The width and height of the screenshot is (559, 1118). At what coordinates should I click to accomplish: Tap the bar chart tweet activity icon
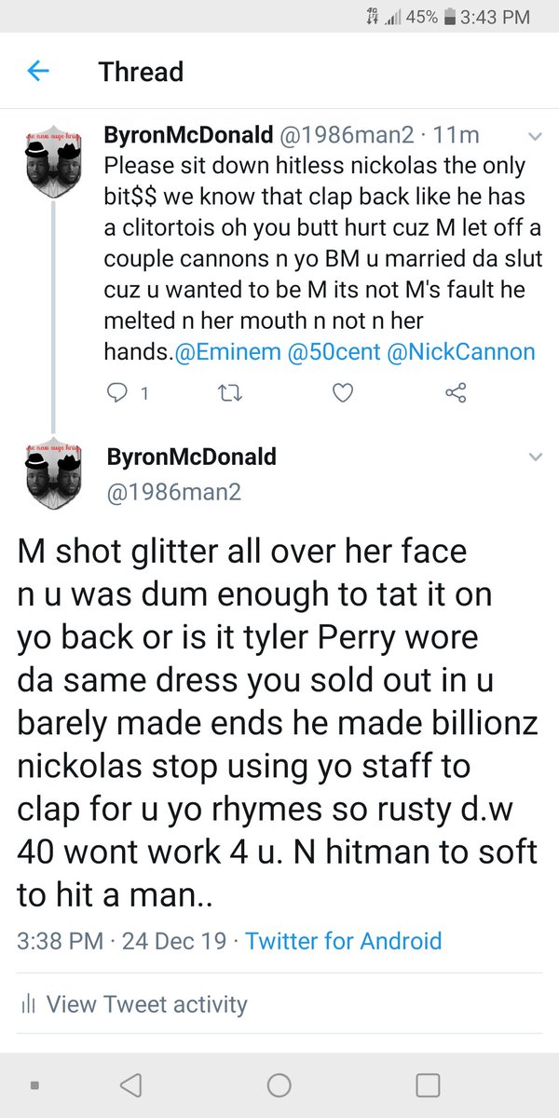click(x=28, y=1004)
